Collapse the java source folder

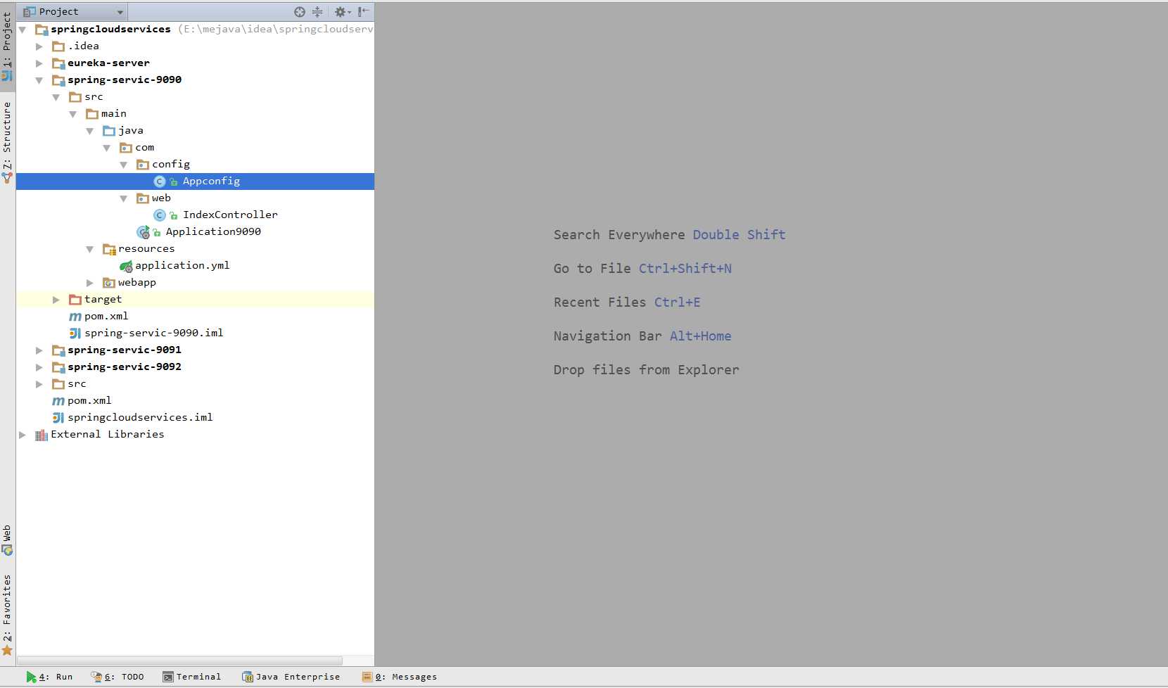90,131
